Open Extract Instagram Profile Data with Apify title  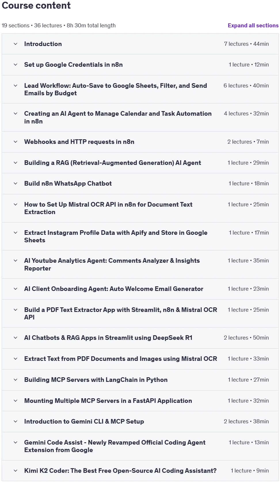coord(116,236)
